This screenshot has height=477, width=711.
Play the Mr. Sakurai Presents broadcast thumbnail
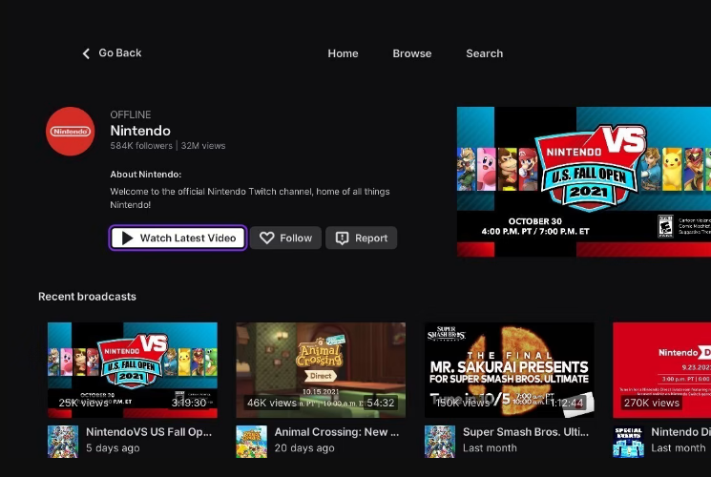coord(510,370)
